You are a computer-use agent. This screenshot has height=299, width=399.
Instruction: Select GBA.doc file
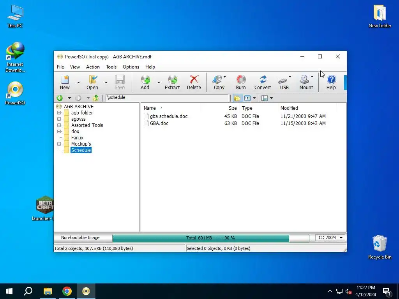pyautogui.click(x=159, y=123)
